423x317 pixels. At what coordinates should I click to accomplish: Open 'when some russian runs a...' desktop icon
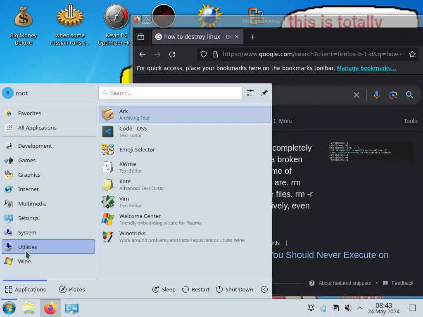pyautogui.click(x=70, y=26)
